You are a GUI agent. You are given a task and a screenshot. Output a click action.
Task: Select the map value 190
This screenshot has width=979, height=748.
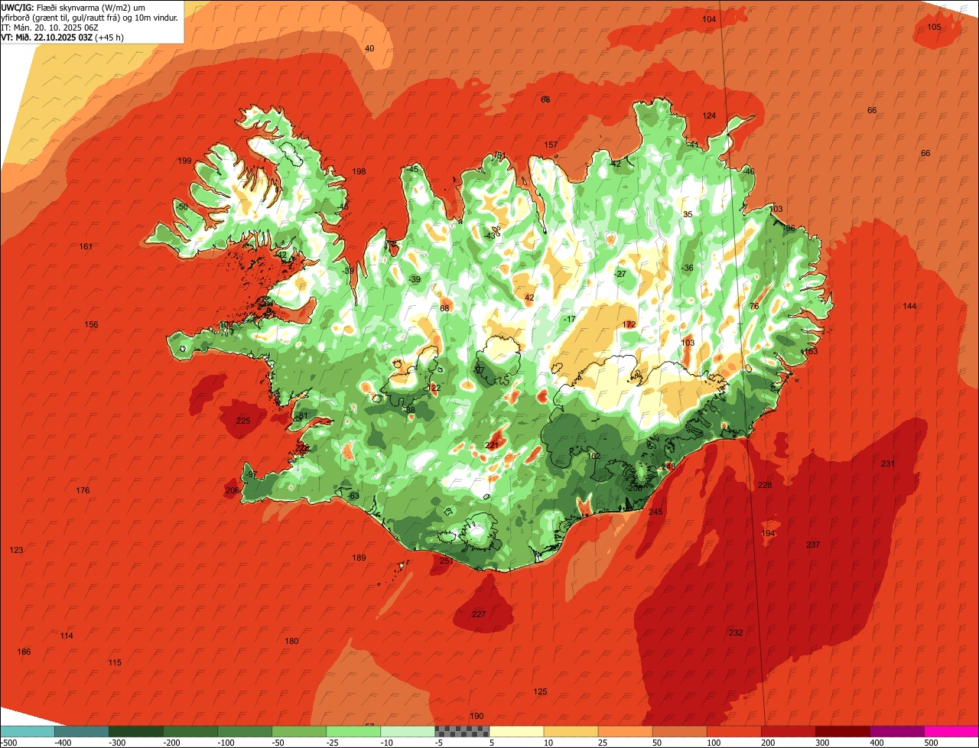tap(476, 716)
